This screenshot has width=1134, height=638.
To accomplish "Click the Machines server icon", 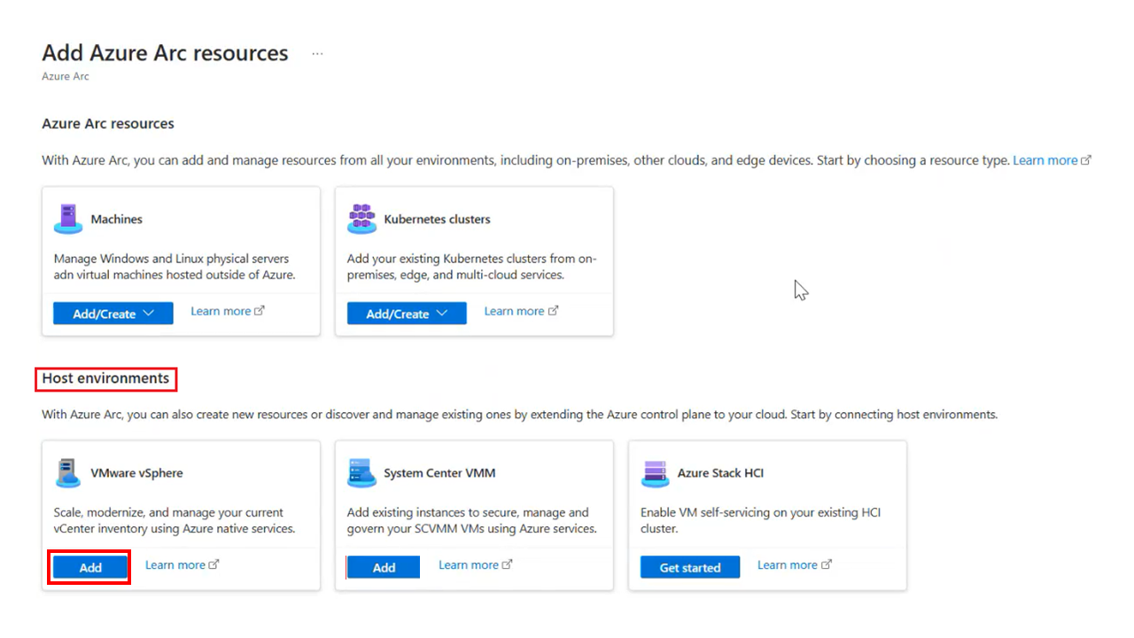I will (66, 219).
